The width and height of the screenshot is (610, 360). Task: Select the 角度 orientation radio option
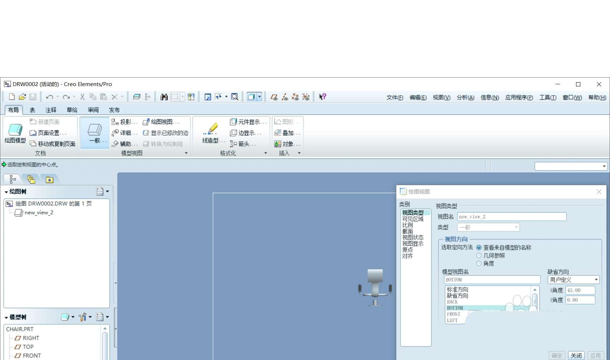tap(479, 263)
